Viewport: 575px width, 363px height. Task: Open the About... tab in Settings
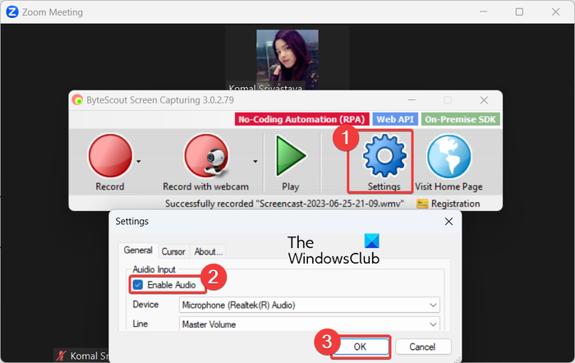pos(209,251)
